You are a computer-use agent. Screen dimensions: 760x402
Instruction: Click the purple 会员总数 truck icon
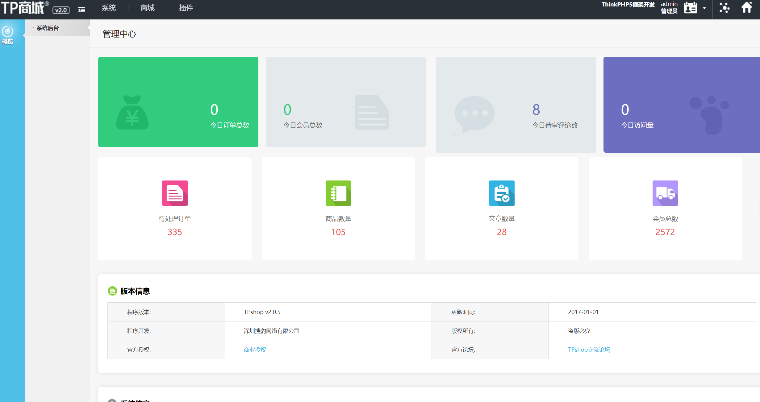coord(665,193)
